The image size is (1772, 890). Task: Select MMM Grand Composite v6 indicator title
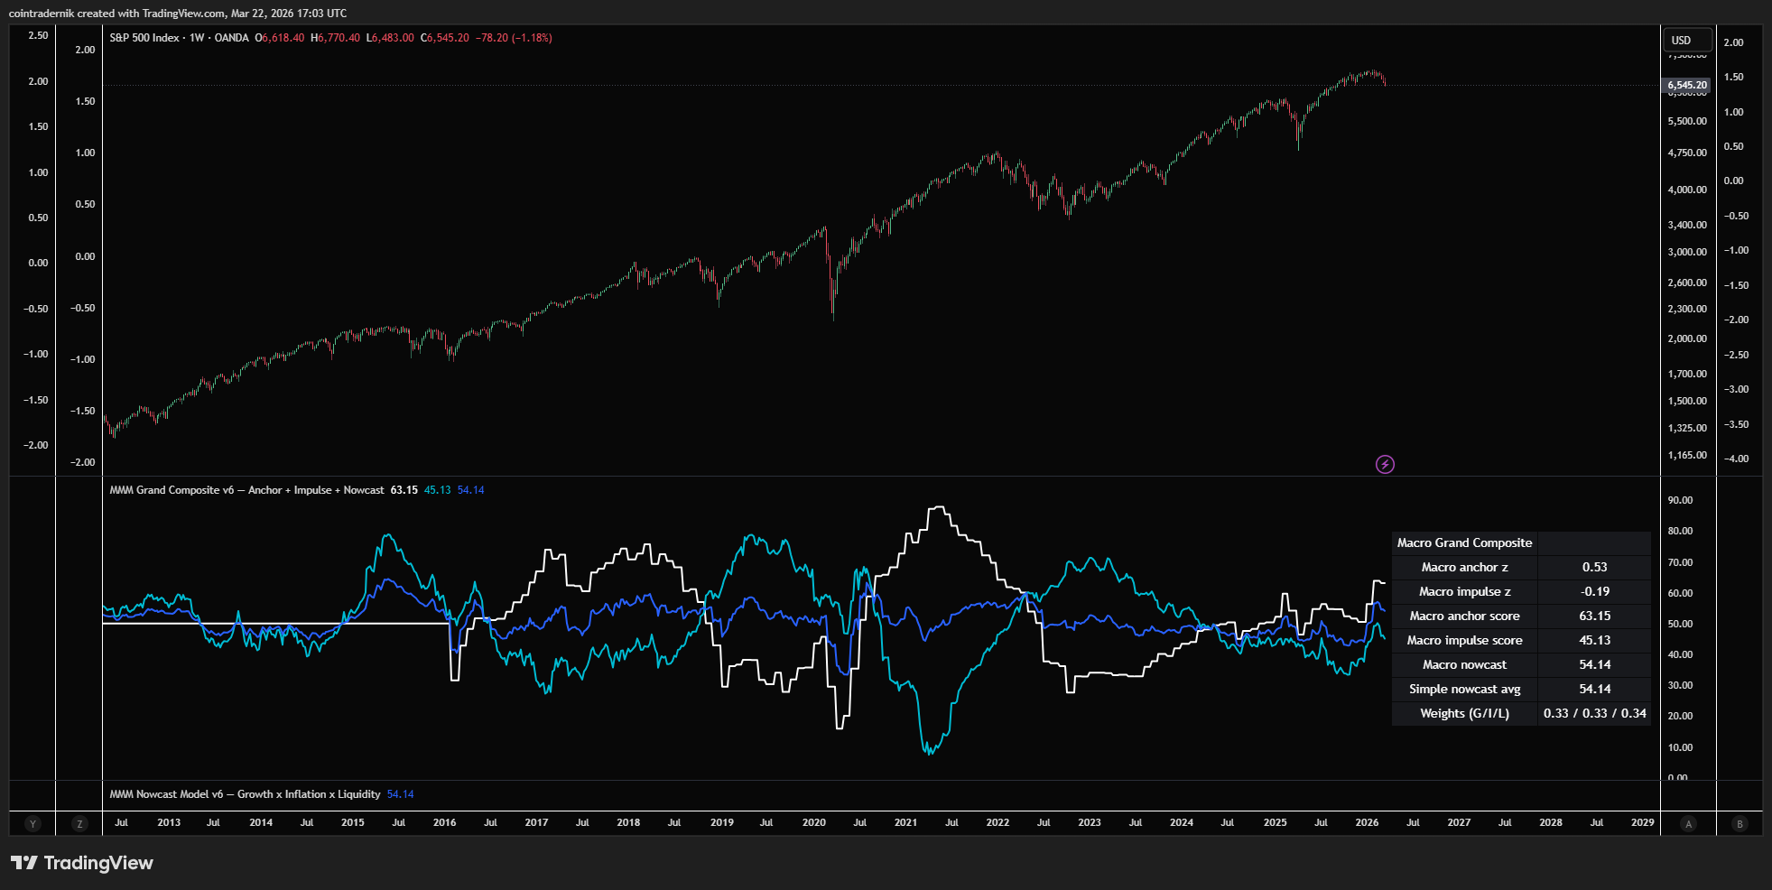(x=246, y=490)
